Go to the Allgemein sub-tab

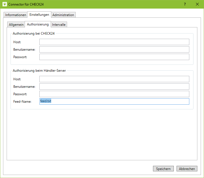[x=16, y=25]
